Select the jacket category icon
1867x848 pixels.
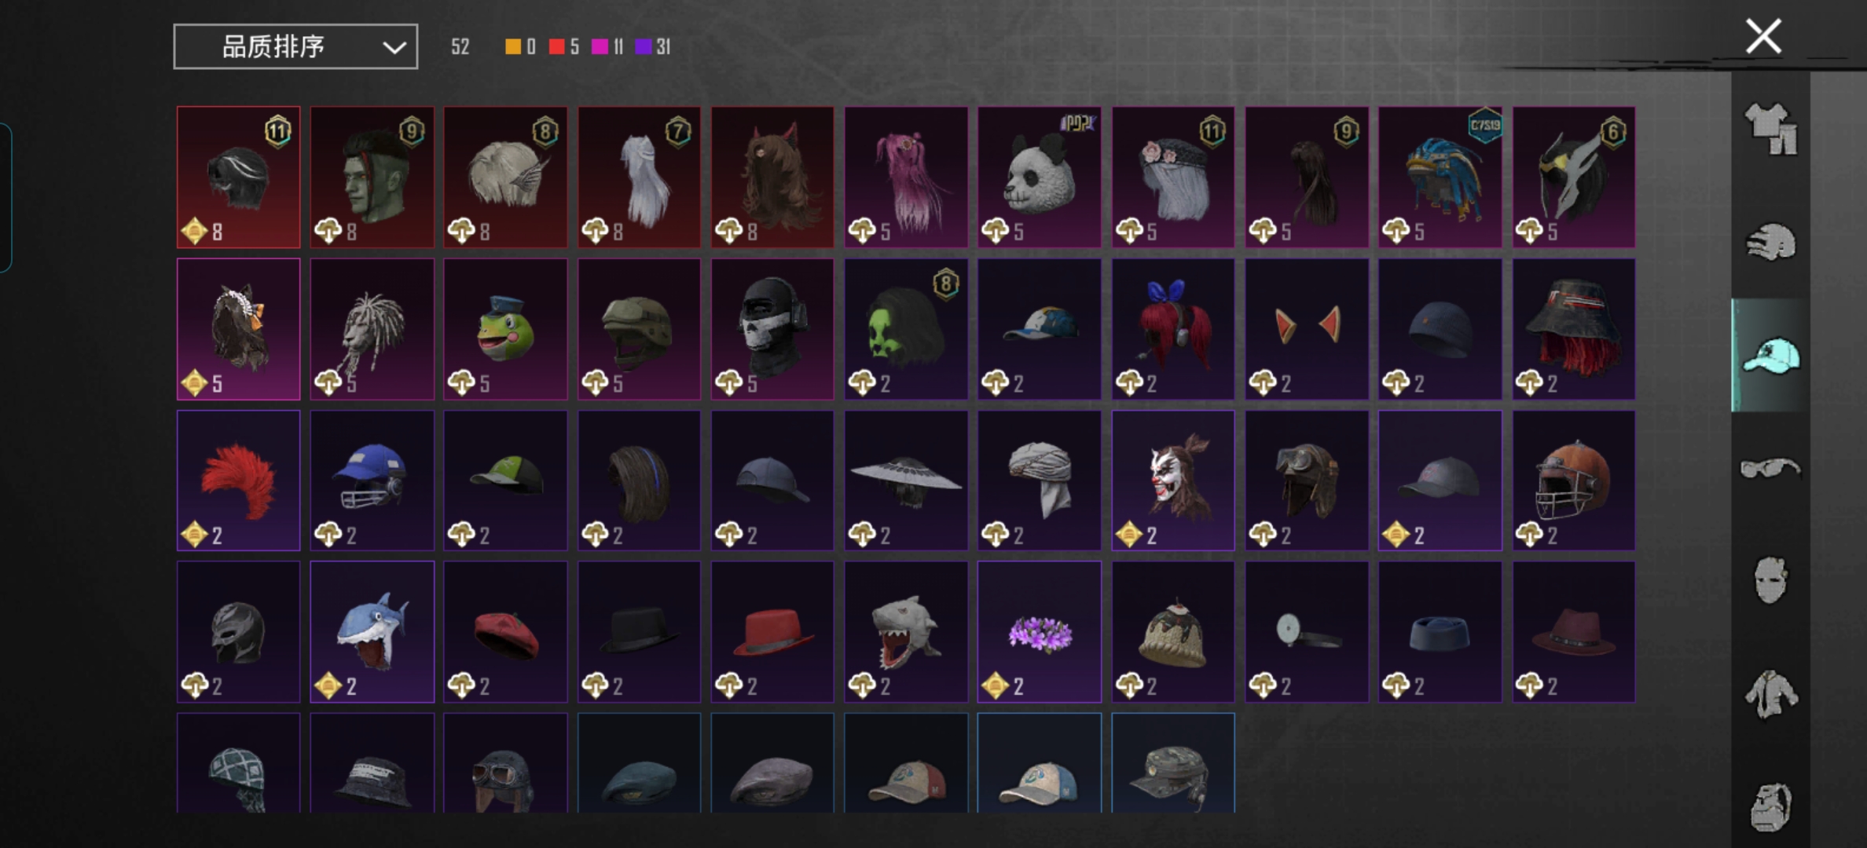coord(1771,693)
